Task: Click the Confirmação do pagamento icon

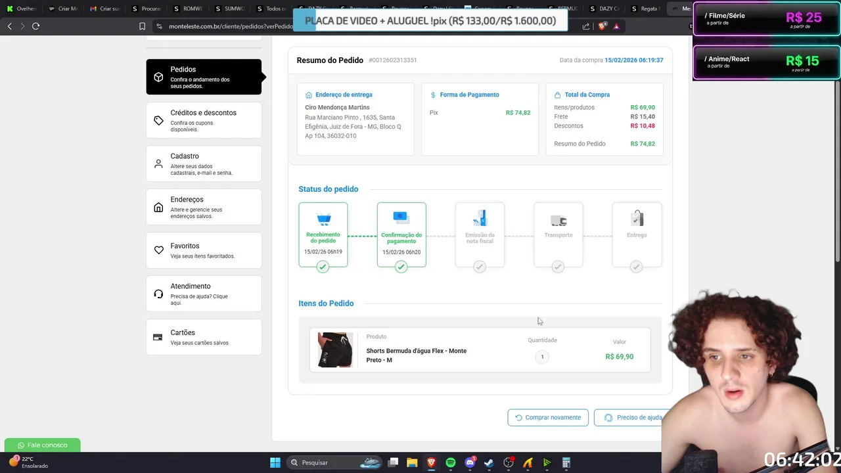Action: 401,217
